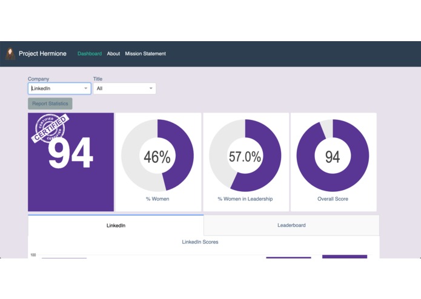This screenshot has width=421, height=299.
Task: Switch to the LinkedIn tab
Action: [116, 226]
